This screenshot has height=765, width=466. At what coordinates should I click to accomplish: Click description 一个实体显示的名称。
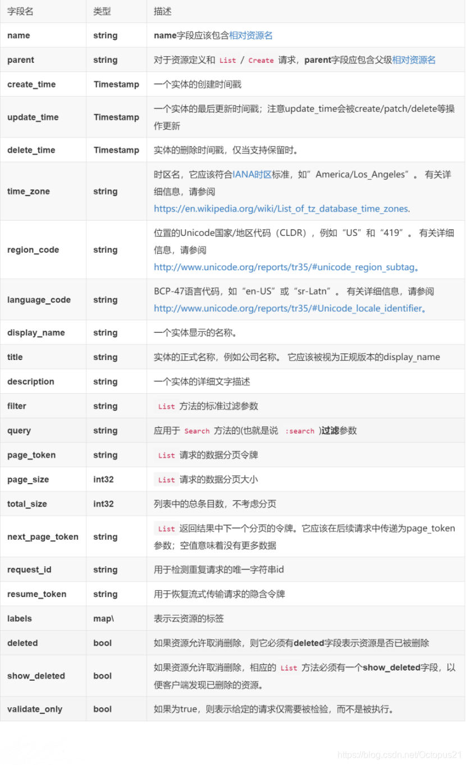tap(195, 333)
